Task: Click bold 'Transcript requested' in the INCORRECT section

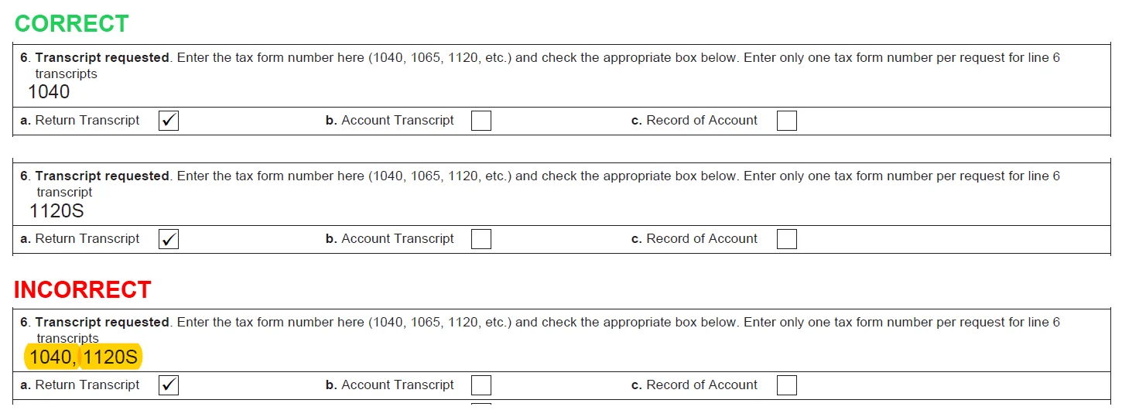Action: click(101, 323)
